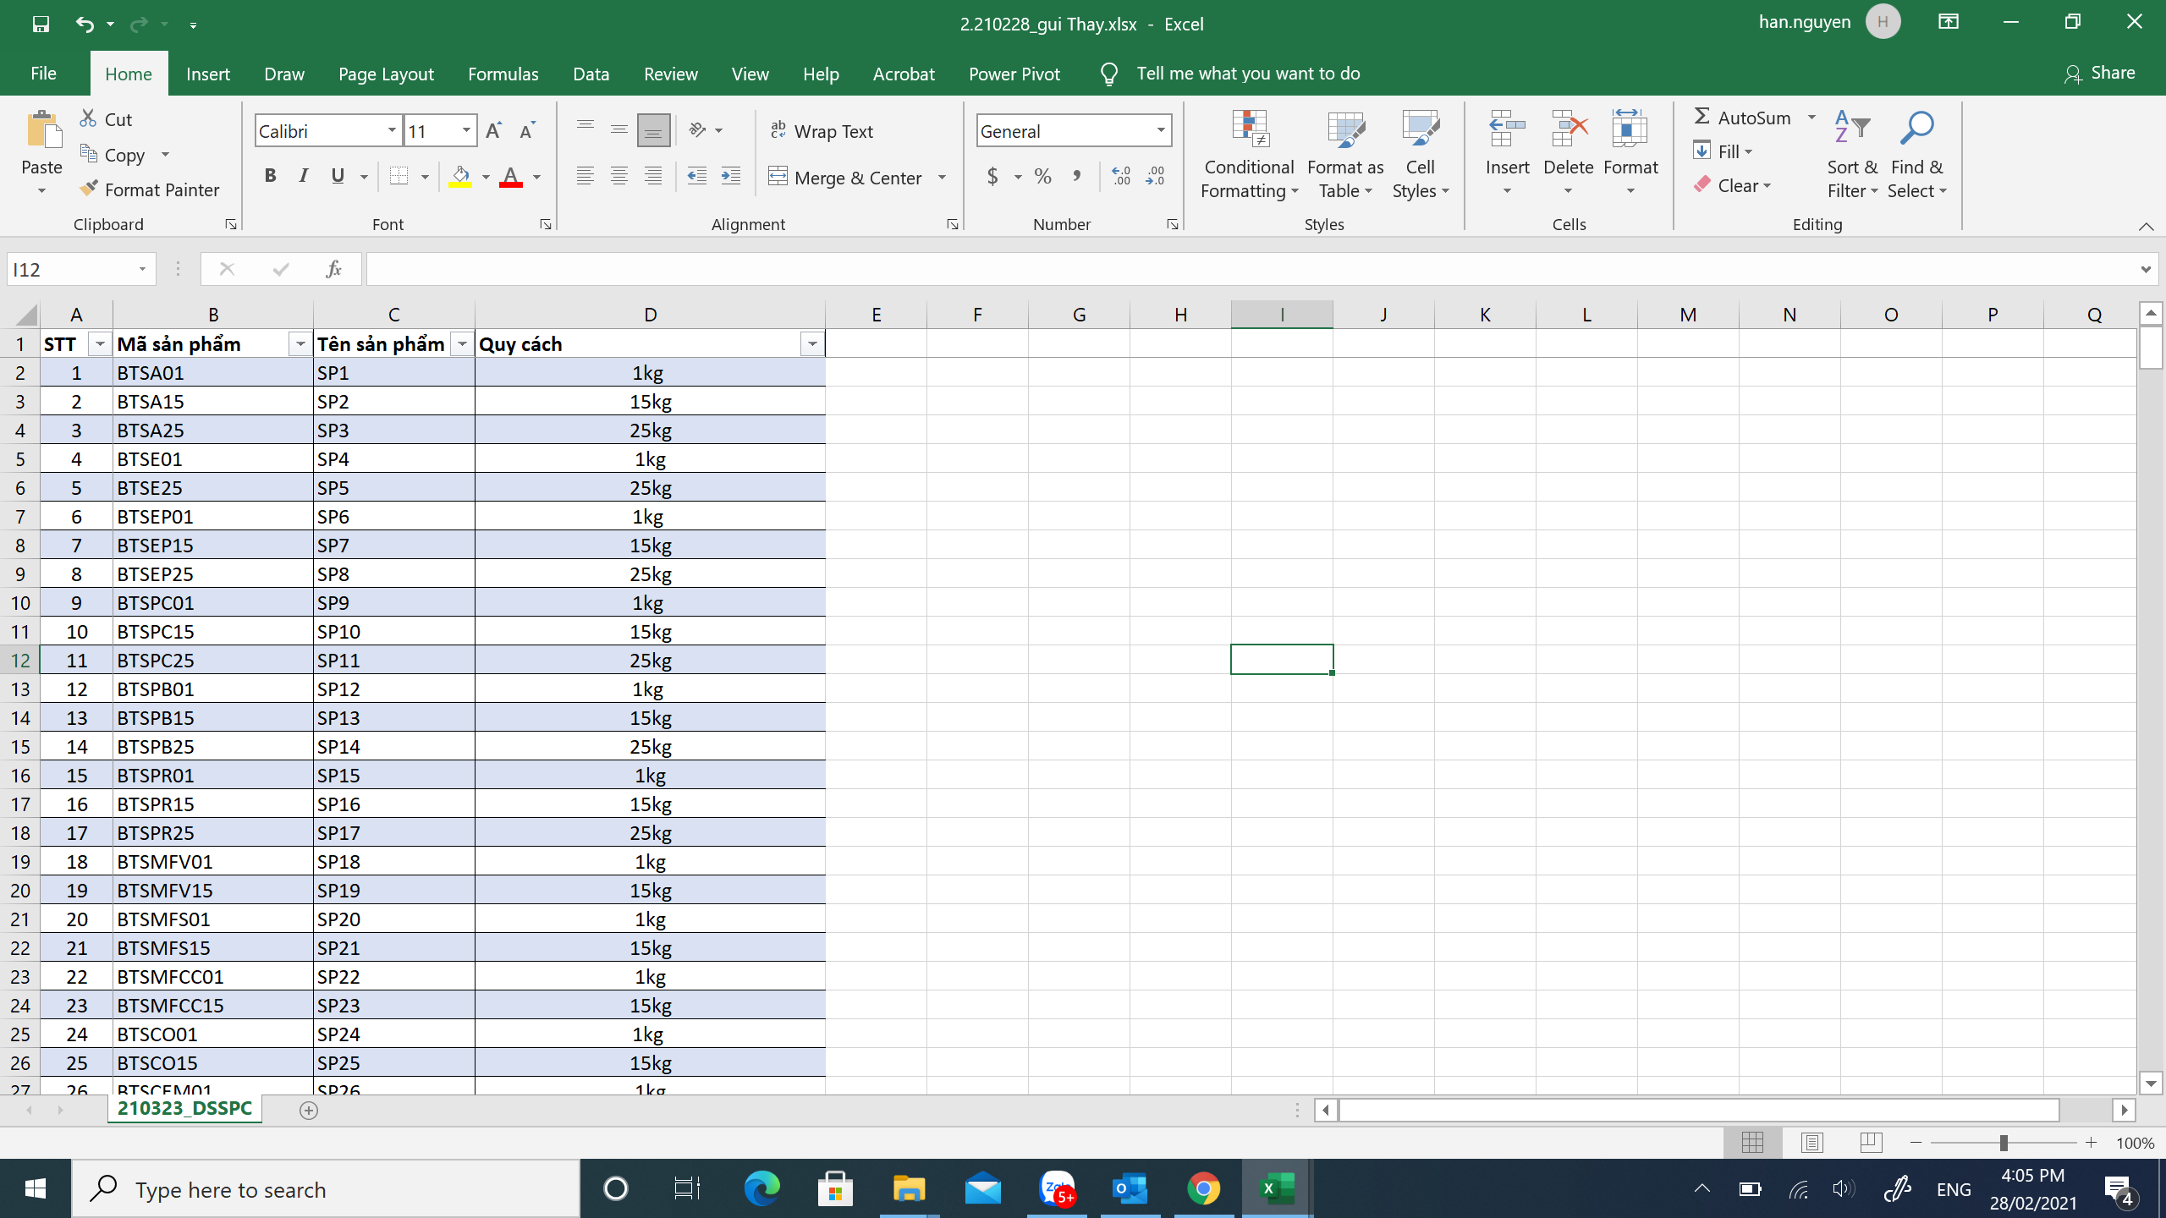Image resolution: width=2166 pixels, height=1218 pixels.
Task: Decrease font size with the small A icon
Action: coord(527,130)
